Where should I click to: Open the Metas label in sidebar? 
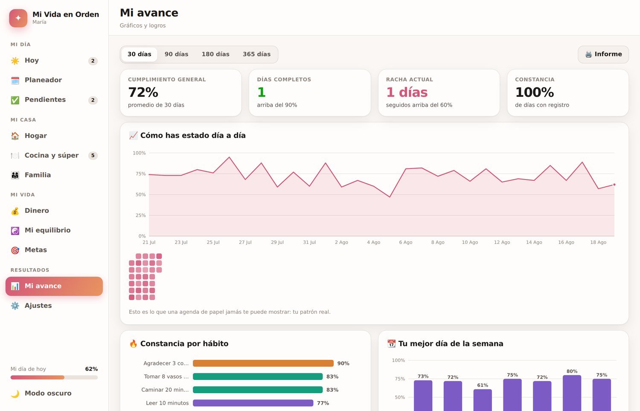(x=36, y=250)
